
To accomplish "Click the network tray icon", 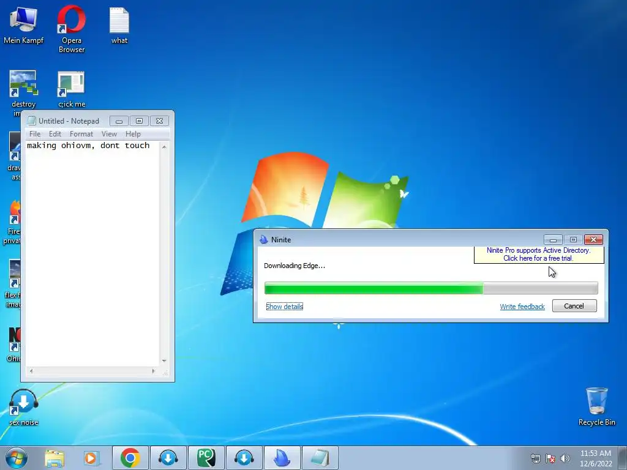I will (535, 458).
